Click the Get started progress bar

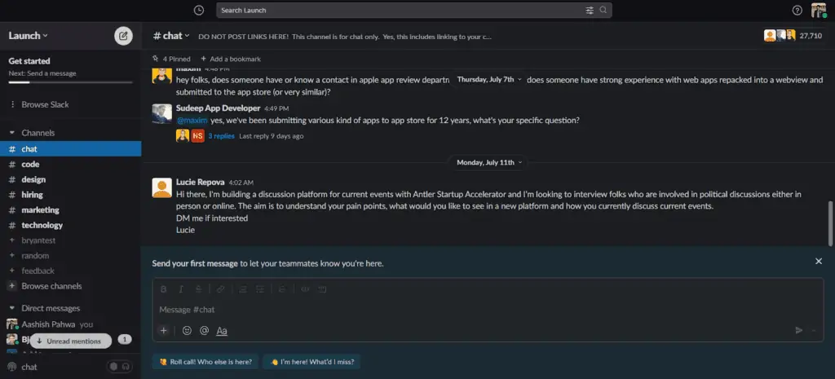[70, 82]
